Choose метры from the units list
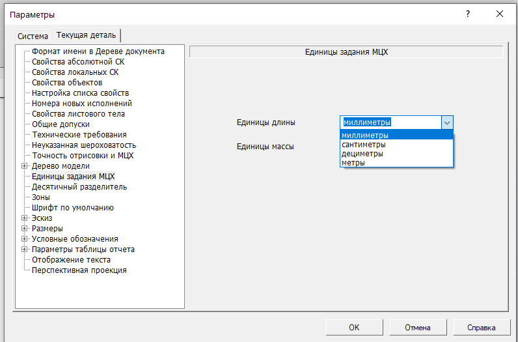Viewport: 518px width, 342px height. click(x=353, y=163)
